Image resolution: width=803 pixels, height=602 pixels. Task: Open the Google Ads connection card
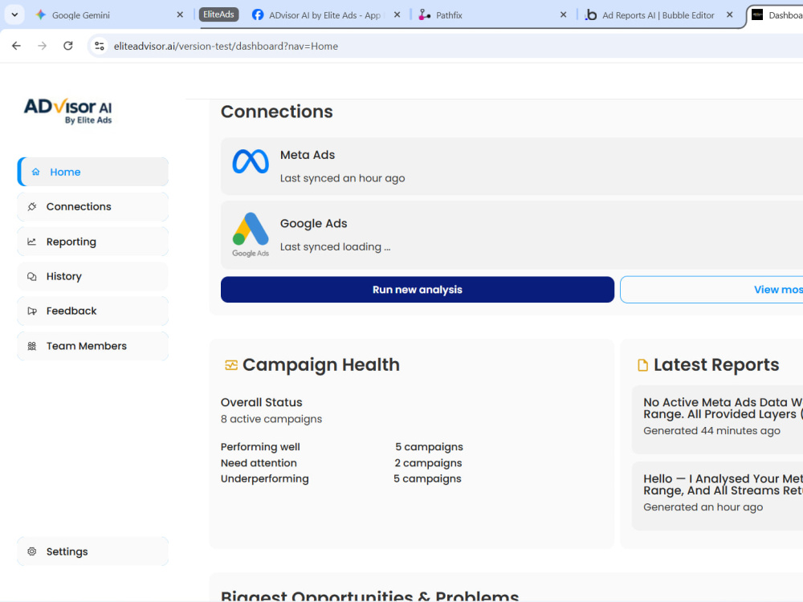point(512,235)
